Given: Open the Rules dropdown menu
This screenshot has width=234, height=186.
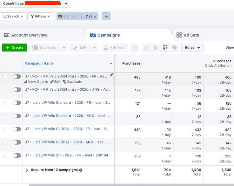Looking at the screenshot, I should point(192,48).
